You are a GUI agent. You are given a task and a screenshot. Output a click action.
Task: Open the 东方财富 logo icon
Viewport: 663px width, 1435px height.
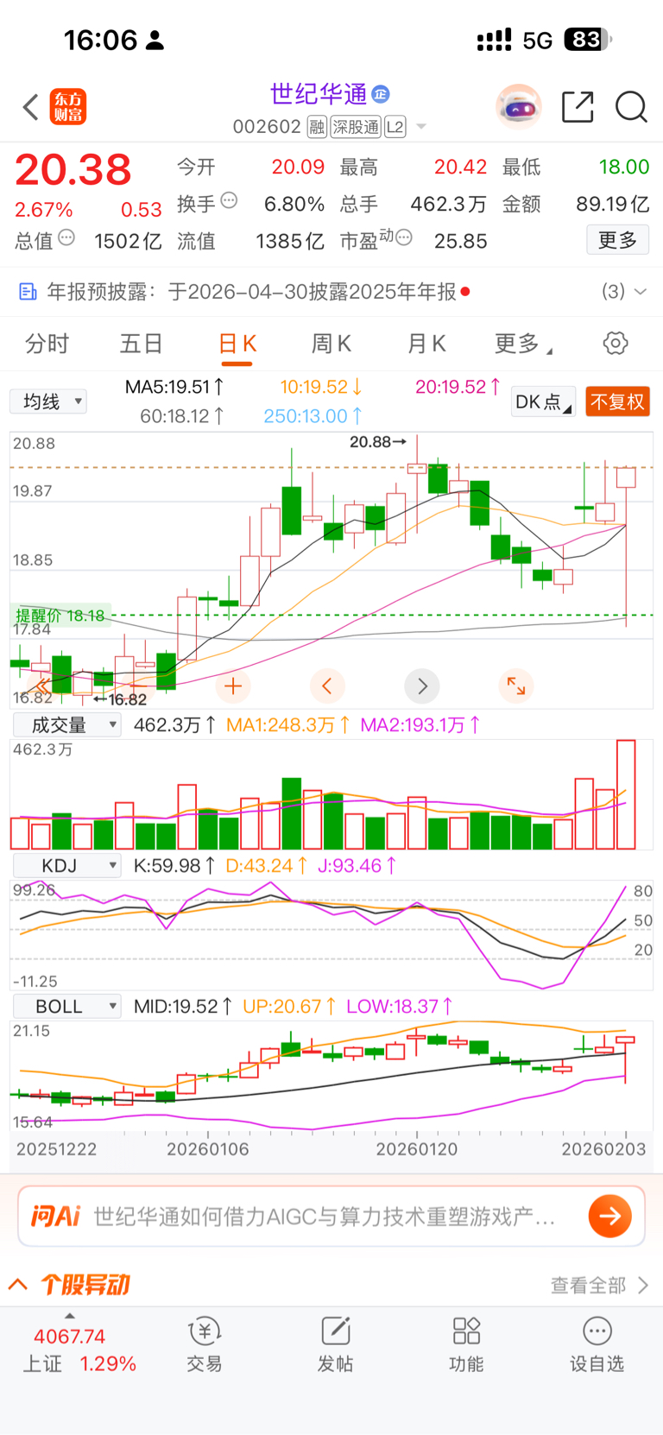(x=68, y=107)
